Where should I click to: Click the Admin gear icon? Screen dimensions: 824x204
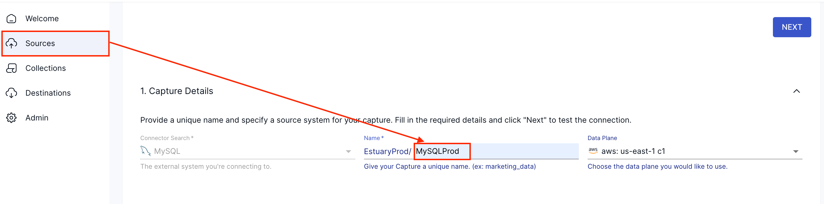pos(11,118)
